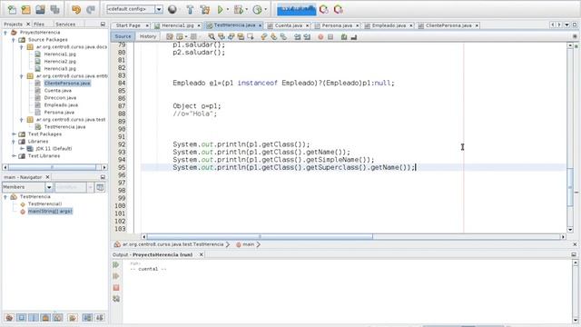The height and width of the screenshot is (327, 581).
Task: Click the Find Selection magnifier icon
Action: 212,36
